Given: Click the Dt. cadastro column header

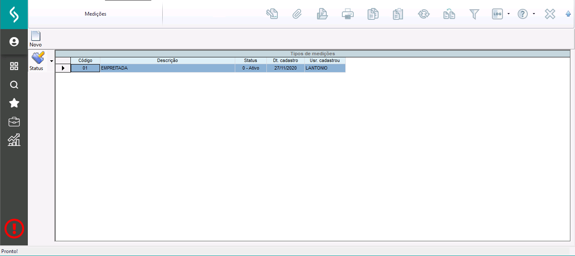Looking at the screenshot, I should click(x=285, y=60).
